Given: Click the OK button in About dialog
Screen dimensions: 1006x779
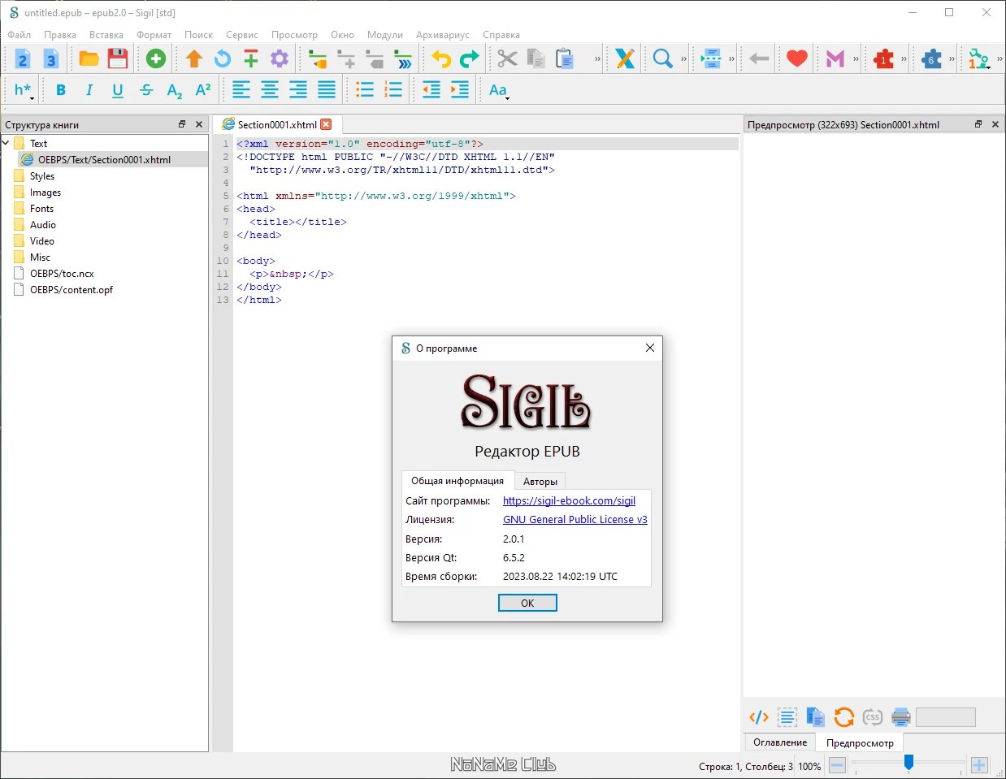Looking at the screenshot, I should [x=527, y=603].
